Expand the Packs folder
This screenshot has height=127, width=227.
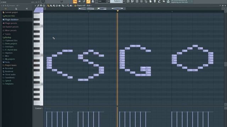pyautogui.click(x=7, y=62)
